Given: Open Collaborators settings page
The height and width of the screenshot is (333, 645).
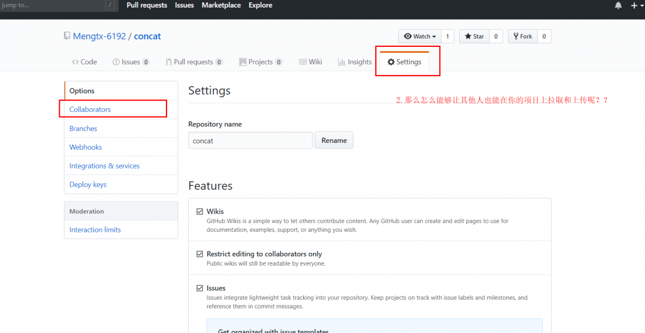Looking at the screenshot, I should pyautogui.click(x=121, y=109).
